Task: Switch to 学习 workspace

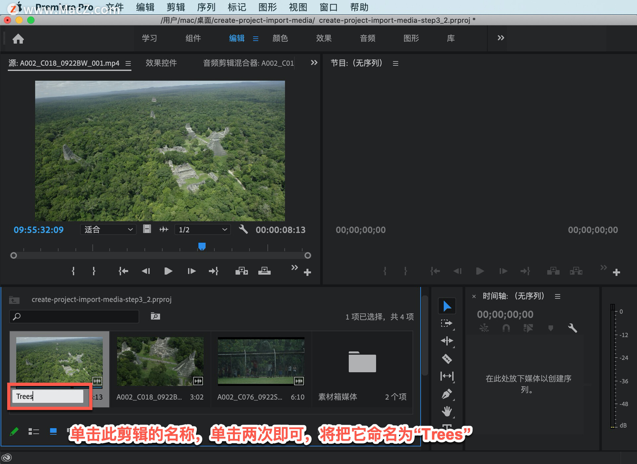Action: click(x=149, y=38)
